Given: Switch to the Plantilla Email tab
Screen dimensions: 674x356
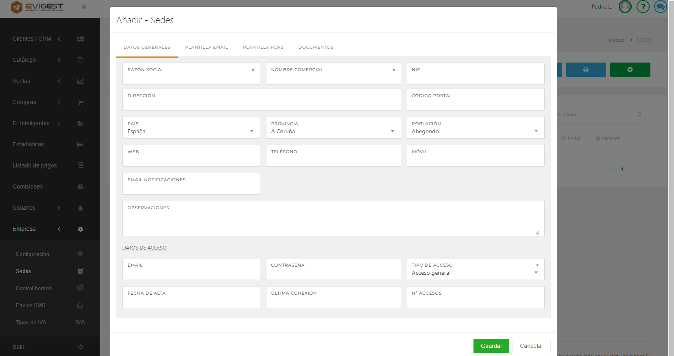Looking at the screenshot, I should click(x=206, y=47).
